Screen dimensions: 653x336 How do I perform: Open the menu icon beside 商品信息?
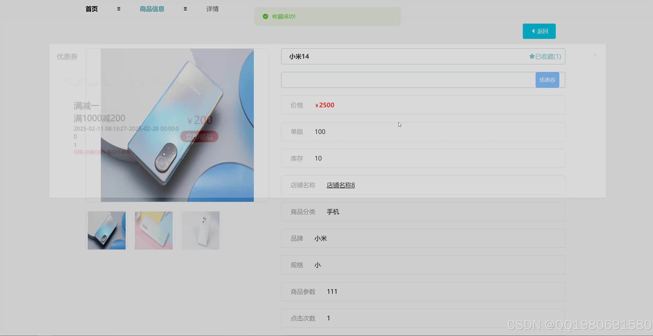pyautogui.click(x=185, y=9)
